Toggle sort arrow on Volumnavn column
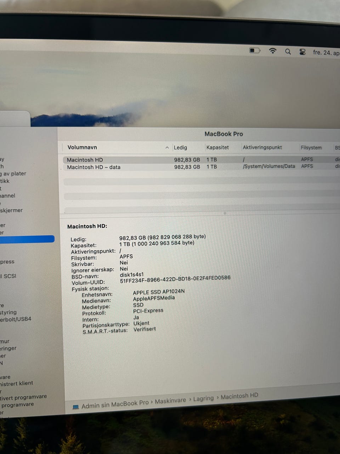 click(167, 148)
